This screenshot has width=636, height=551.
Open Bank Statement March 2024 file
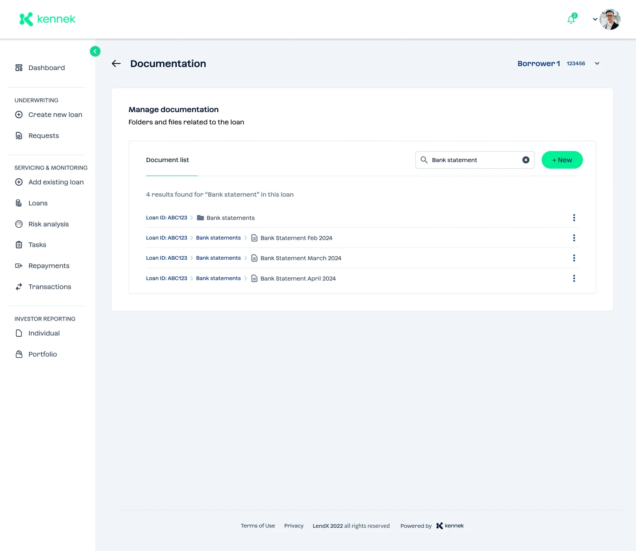(296, 258)
